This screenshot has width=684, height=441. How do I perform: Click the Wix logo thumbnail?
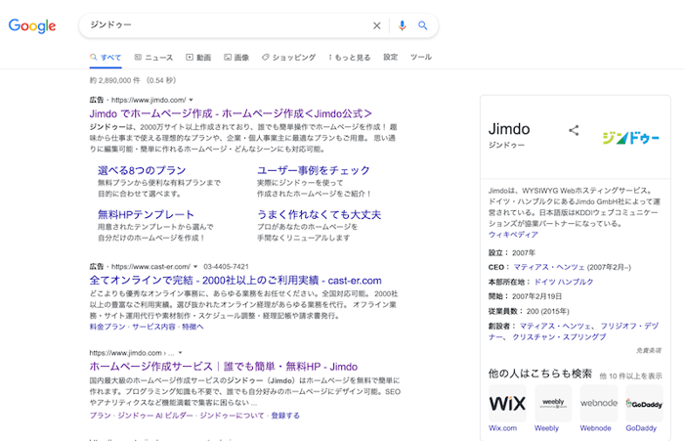click(507, 404)
